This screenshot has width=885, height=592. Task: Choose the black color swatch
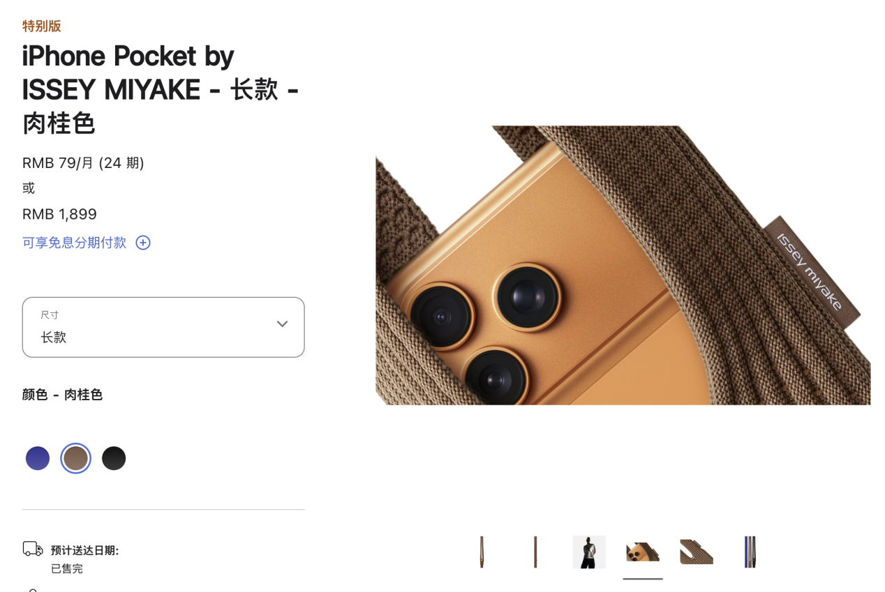point(114,458)
